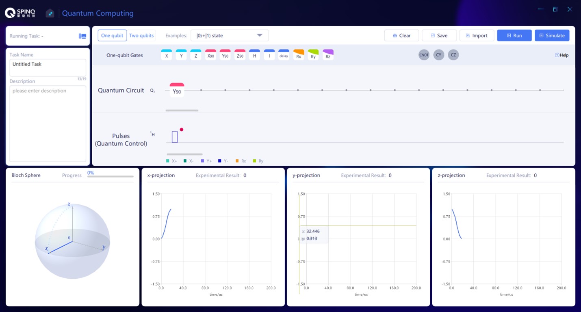Pick the Hadamard H gate
Image resolution: width=581 pixels, height=312 pixels.
pyautogui.click(x=254, y=55)
